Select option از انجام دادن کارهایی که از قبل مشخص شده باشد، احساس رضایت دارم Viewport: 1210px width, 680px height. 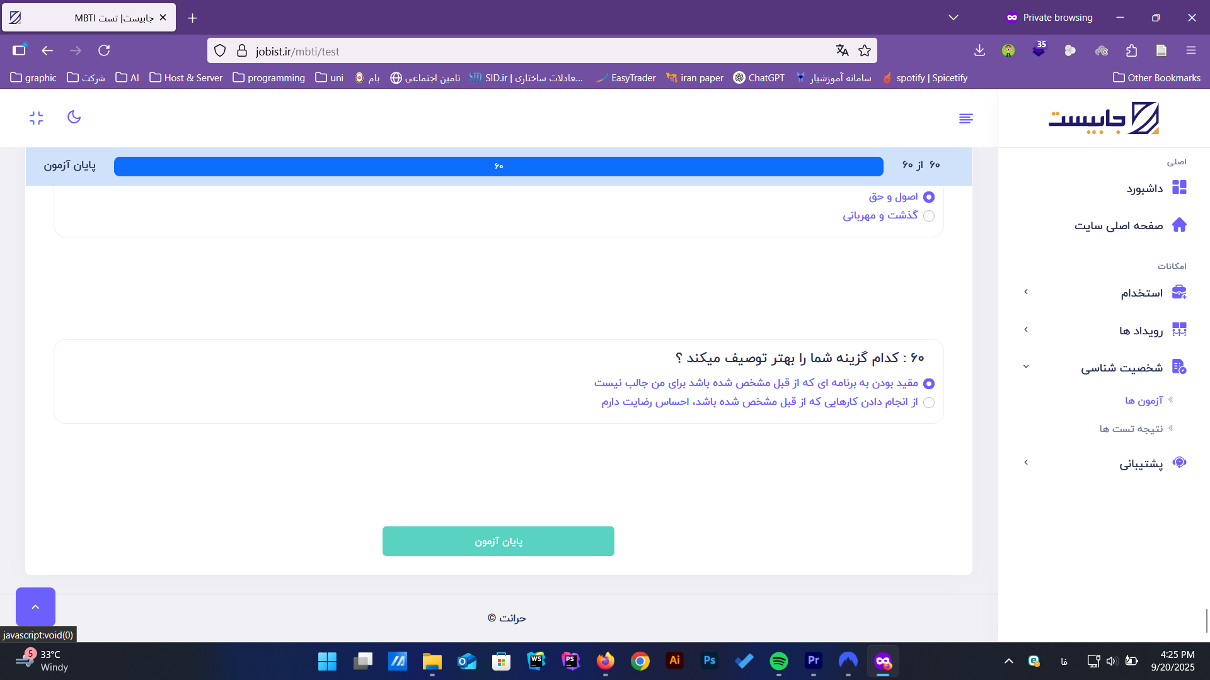(928, 402)
